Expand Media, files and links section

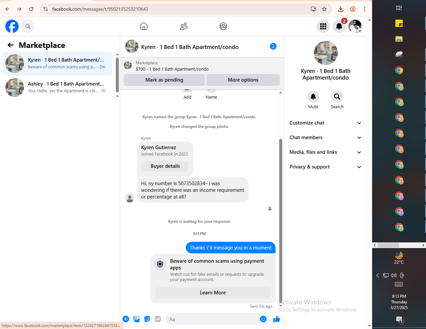pyautogui.click(x=325, y=152)
